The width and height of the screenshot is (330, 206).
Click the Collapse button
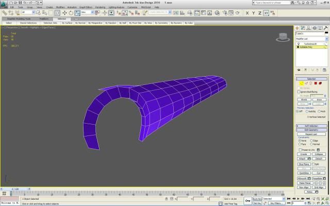tap(319, 154)
